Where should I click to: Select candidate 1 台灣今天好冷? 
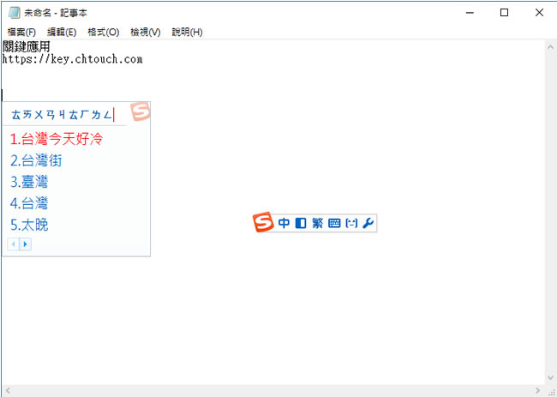click(x=57, y=139)
